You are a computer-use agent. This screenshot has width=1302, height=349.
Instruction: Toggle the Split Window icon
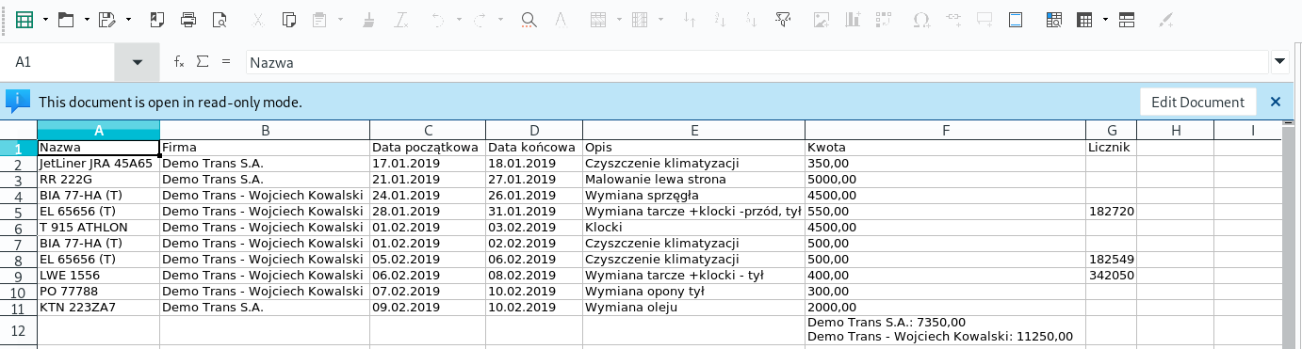point(1127,19)
